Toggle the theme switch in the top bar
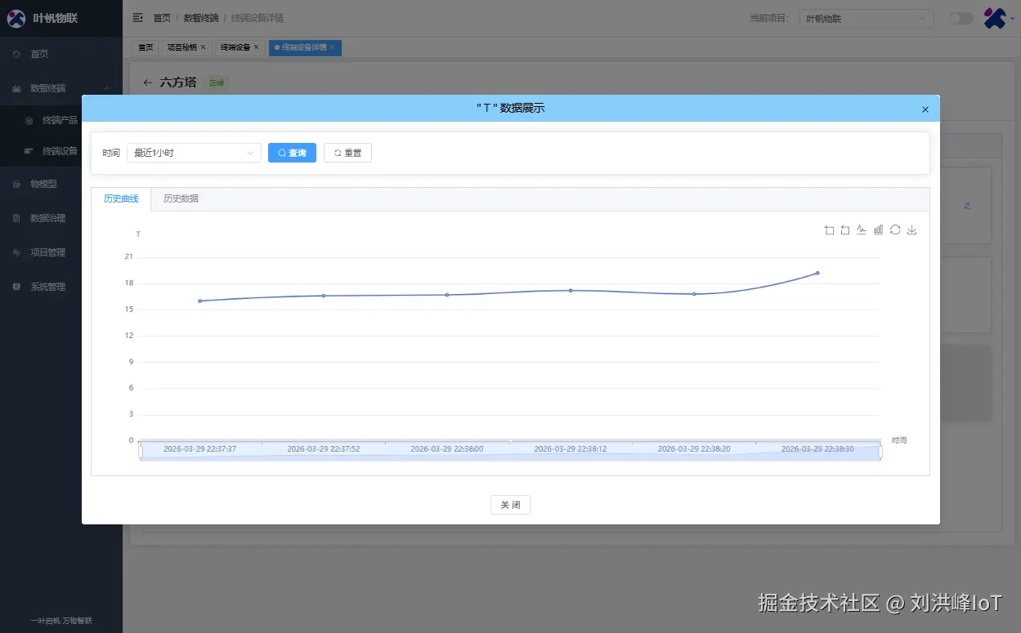 [x=961, y=17]
